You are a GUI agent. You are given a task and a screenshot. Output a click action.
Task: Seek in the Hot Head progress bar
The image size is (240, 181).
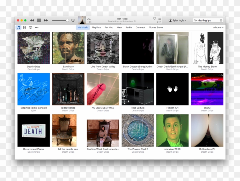124,23
